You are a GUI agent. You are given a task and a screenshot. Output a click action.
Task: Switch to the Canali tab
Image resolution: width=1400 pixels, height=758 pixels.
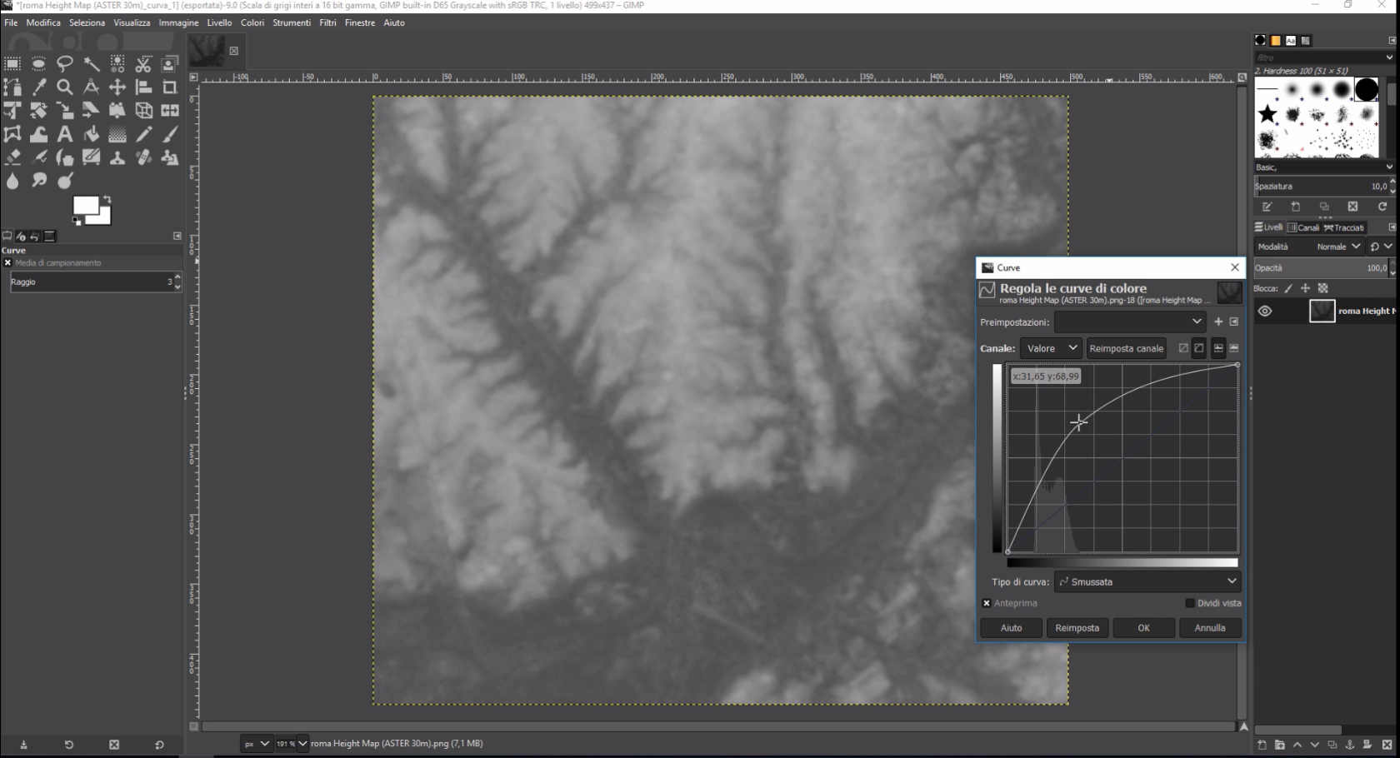pos(1303,227)
